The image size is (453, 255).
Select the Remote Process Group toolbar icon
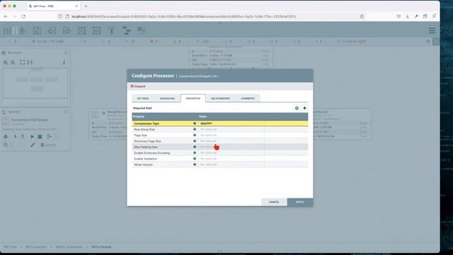pyautogui.click(x=96, y=30)
